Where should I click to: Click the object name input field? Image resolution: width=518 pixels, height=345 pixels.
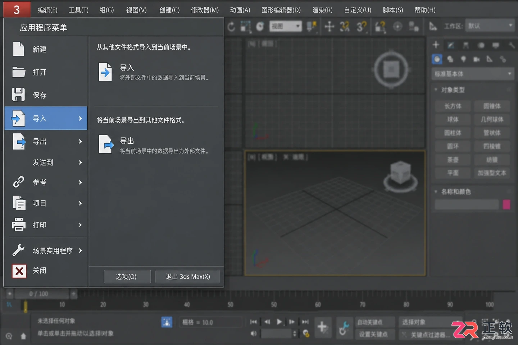(467, 204)
